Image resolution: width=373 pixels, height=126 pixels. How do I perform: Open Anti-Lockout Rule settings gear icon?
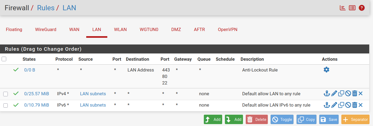(x=327, y=70)
